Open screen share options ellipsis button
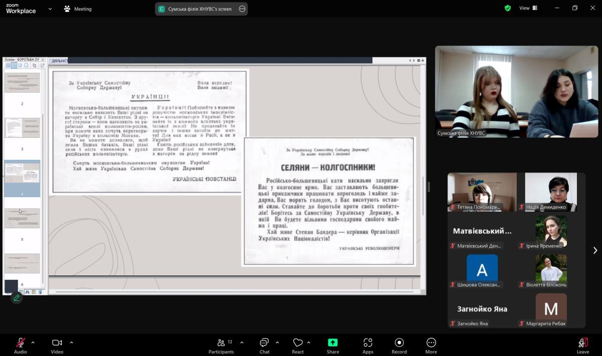 point(242,9)
